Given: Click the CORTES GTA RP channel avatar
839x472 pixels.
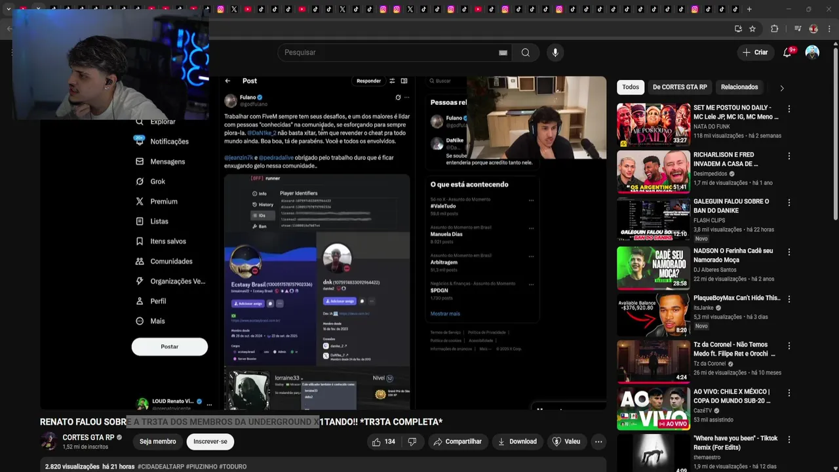Looking at the screenshot, I should (x=49, y=441).
